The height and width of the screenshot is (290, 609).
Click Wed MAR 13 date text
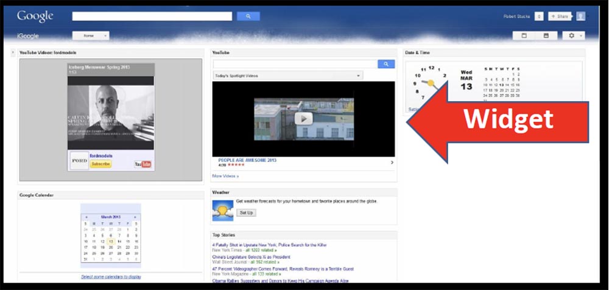[x=466, y=80]
